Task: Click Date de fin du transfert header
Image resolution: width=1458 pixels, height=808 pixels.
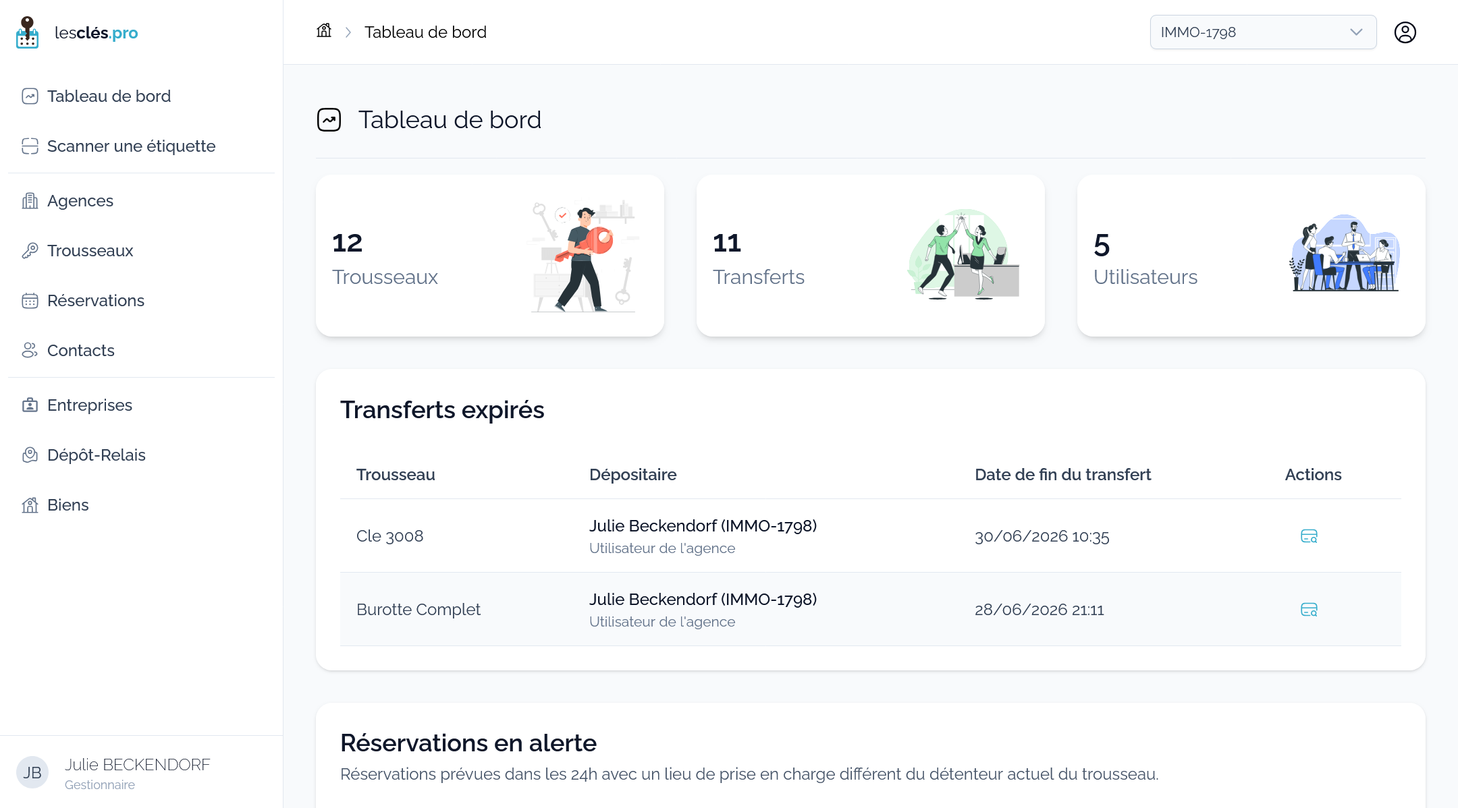Action: pyautogui.click(x=1062, y=475)
